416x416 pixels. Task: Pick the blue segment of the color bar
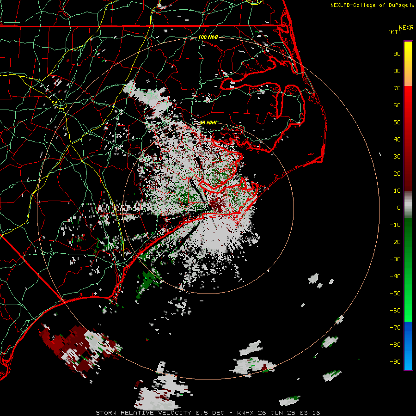(x=408, y=346)
